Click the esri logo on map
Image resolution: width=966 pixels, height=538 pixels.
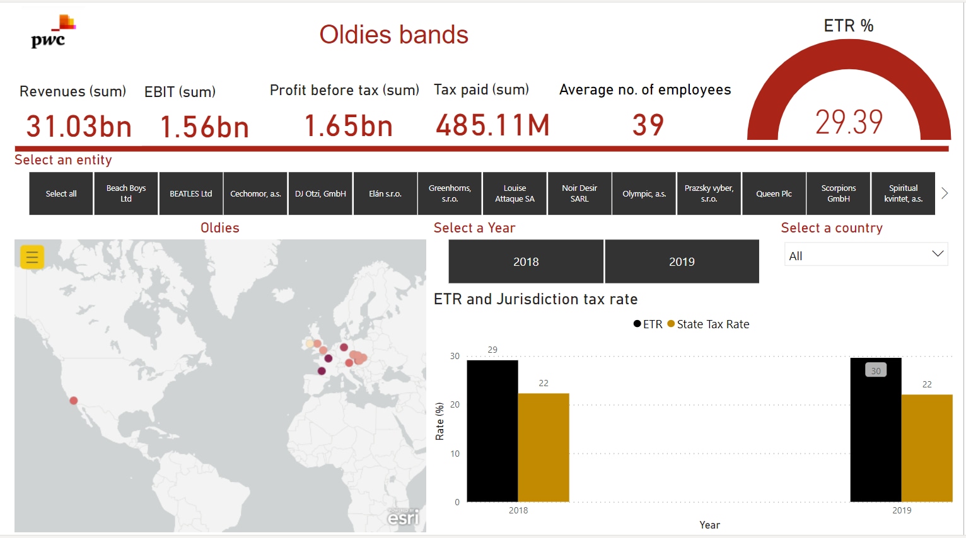[x=402, y=517]
